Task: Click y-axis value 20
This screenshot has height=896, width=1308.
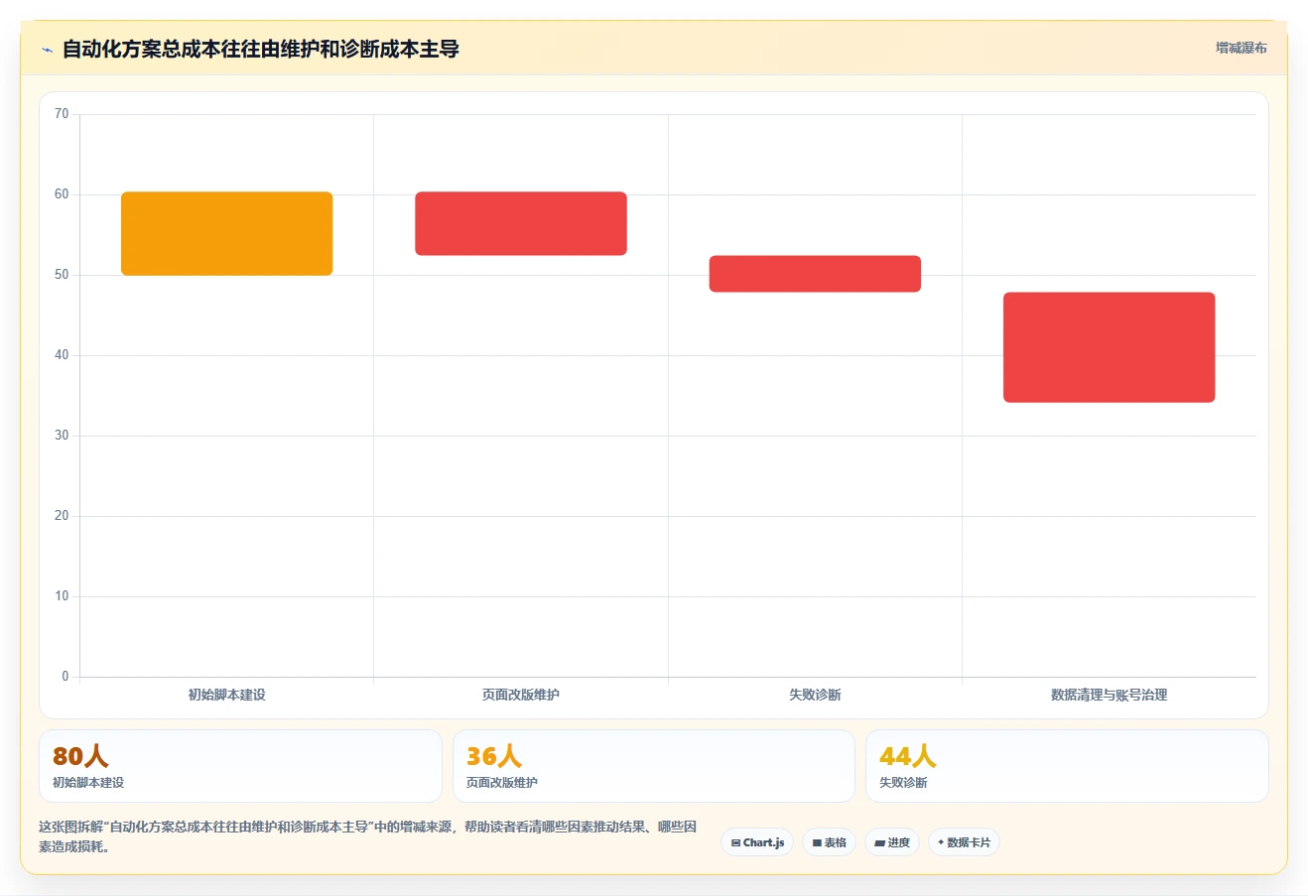Action: [62, 516]
